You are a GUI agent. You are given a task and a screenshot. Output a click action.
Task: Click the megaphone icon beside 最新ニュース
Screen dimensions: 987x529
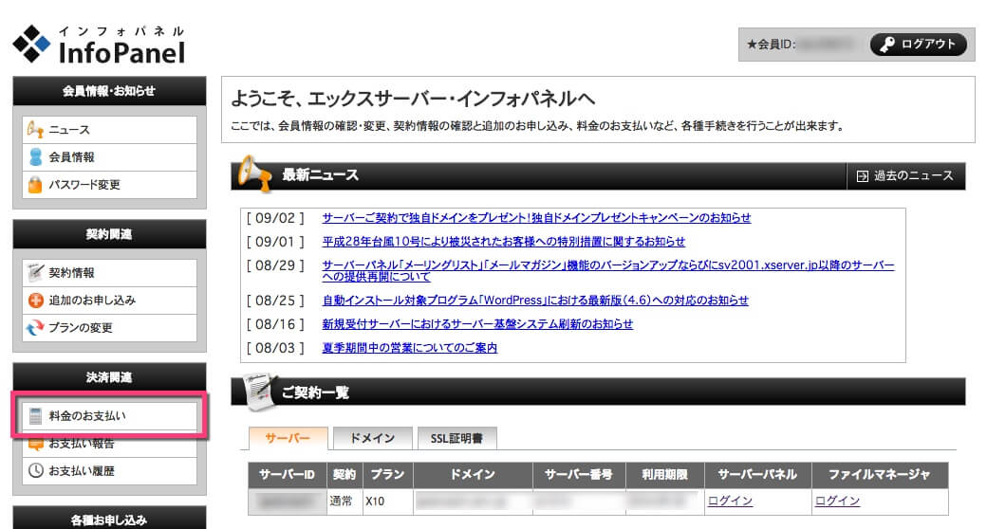254,173
